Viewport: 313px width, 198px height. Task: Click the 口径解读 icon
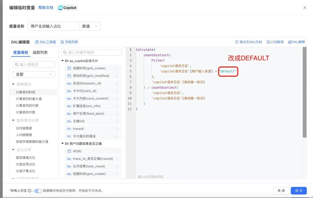[x=268, y=42]
